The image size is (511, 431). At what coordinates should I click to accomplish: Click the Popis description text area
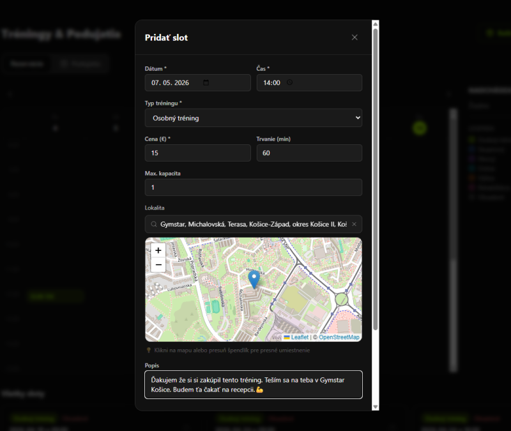254,385
